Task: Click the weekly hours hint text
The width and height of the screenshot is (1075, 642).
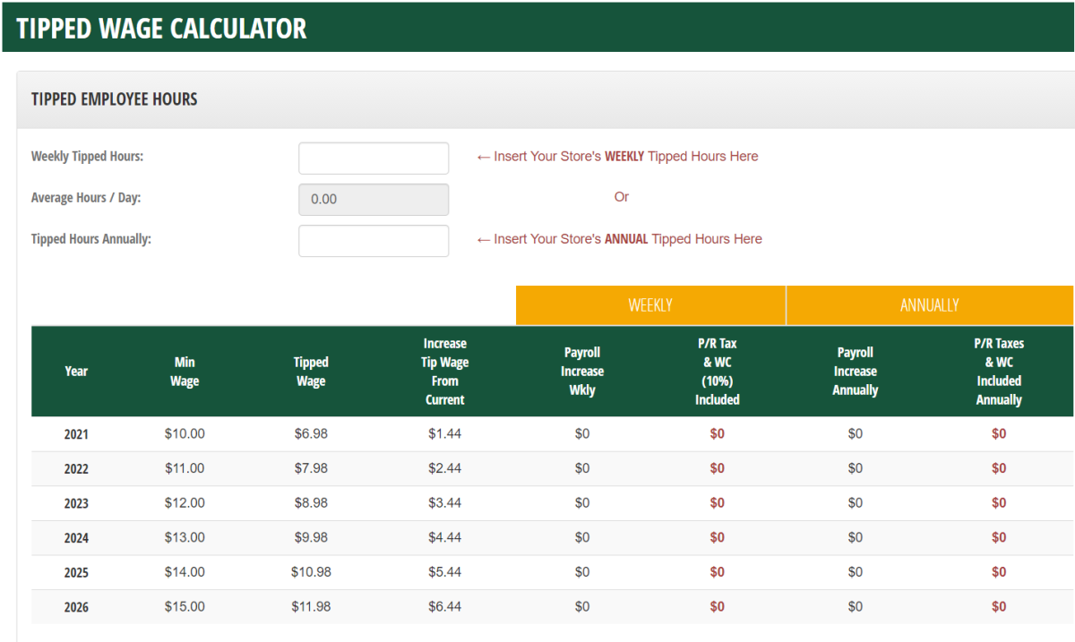Action: coord(617,157)
